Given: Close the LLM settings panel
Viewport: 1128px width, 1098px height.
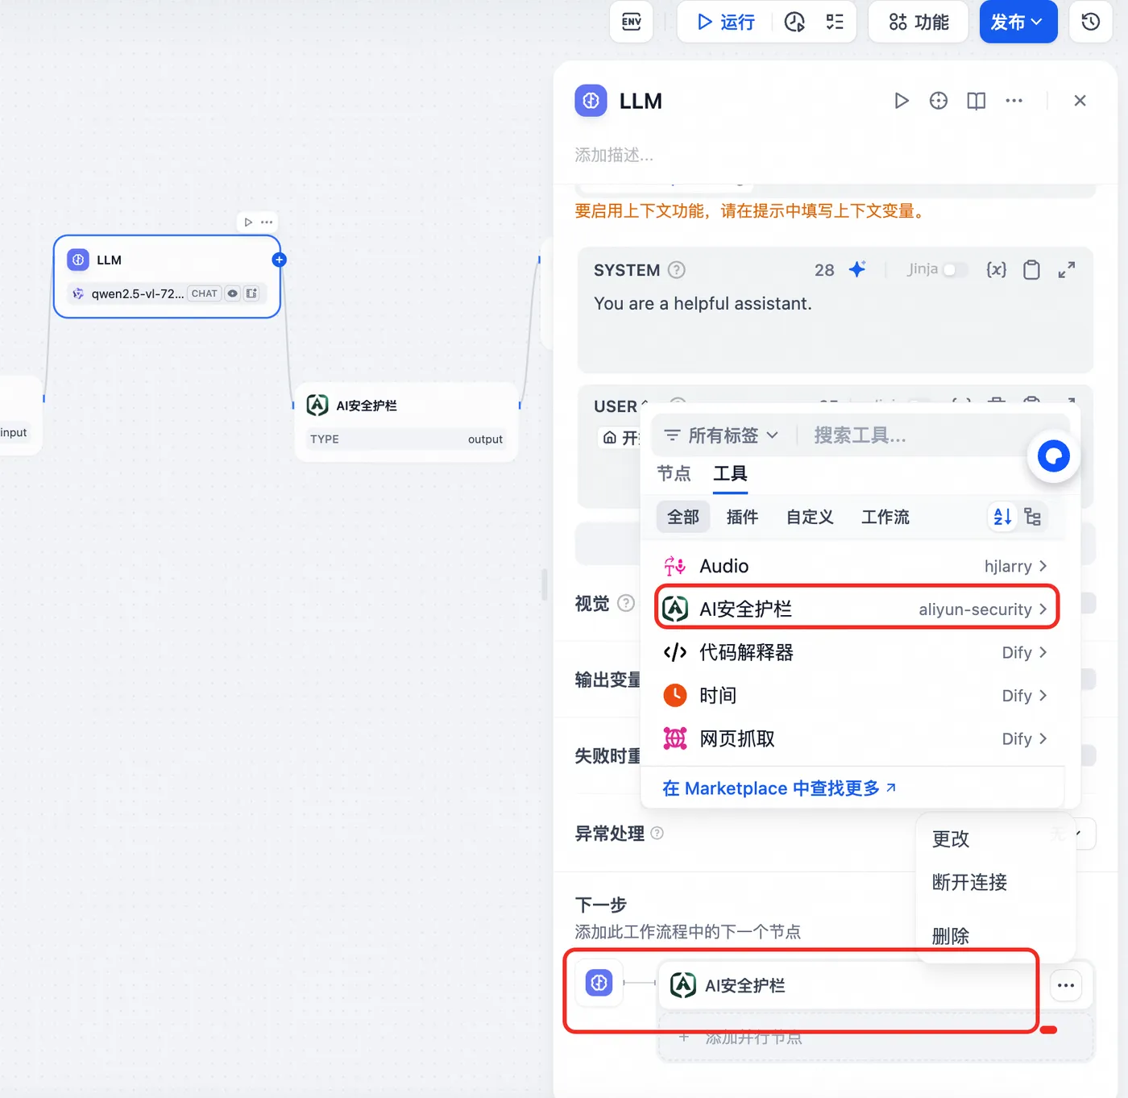Looking at the screenshot, I should pos(1080,101).
